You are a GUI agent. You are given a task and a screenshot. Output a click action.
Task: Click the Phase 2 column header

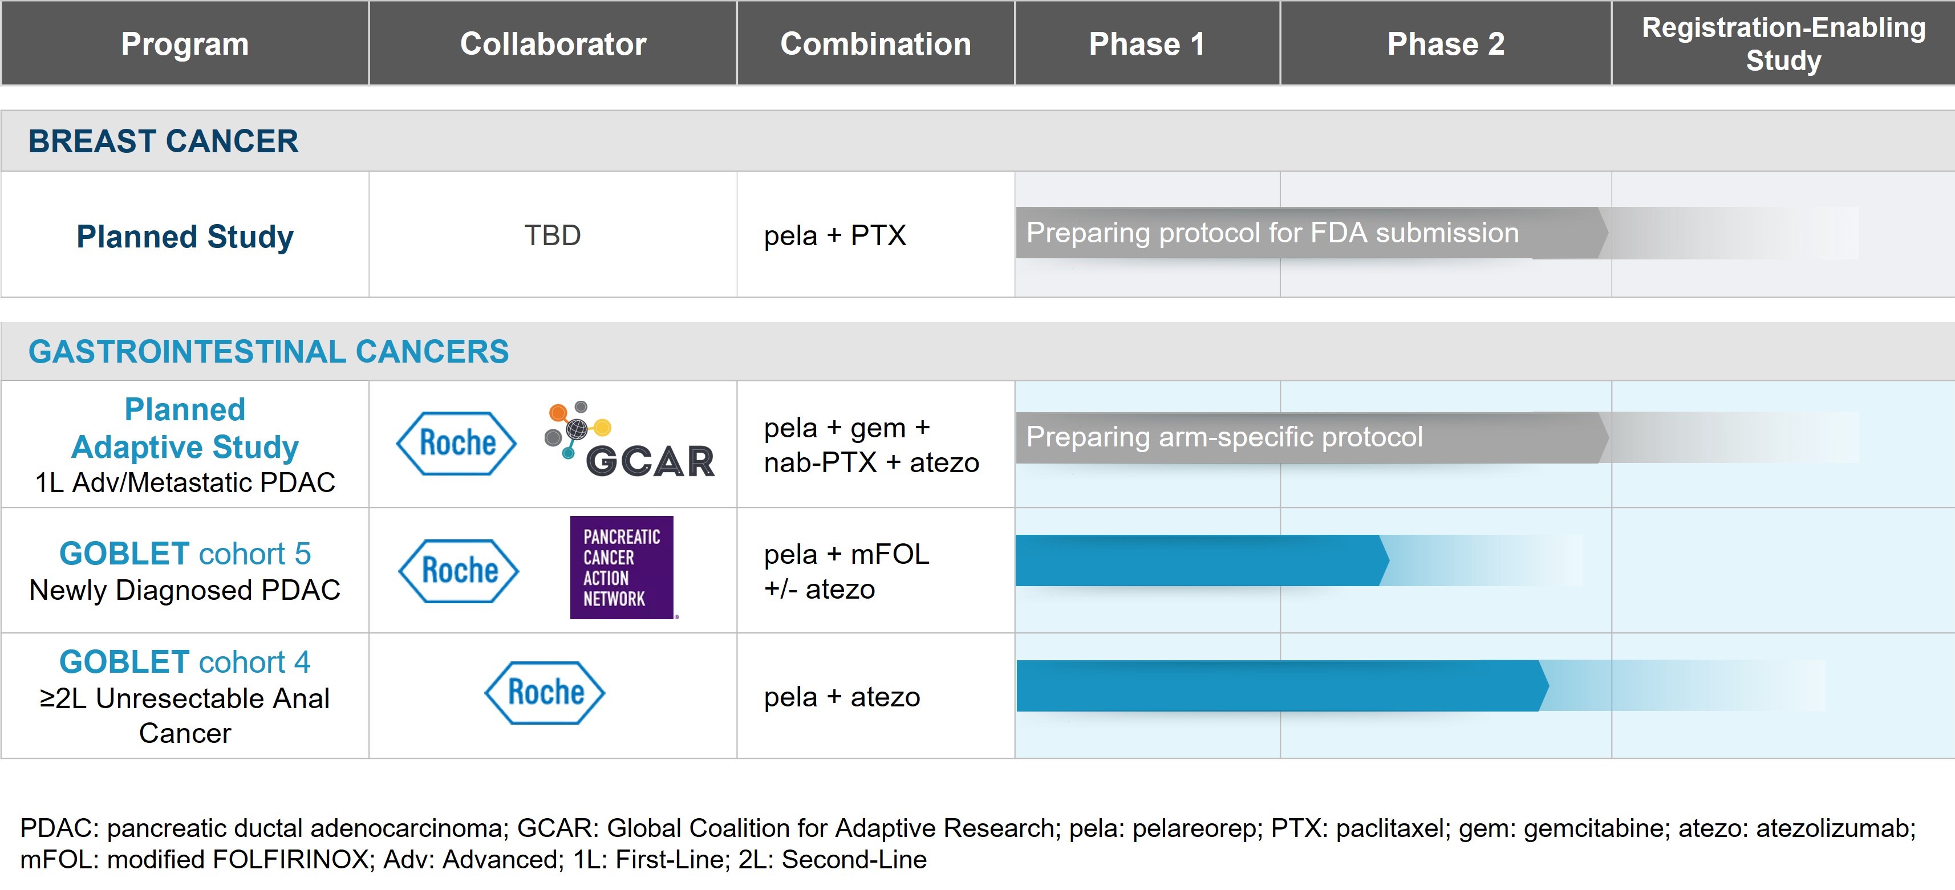coord(1445,44)
